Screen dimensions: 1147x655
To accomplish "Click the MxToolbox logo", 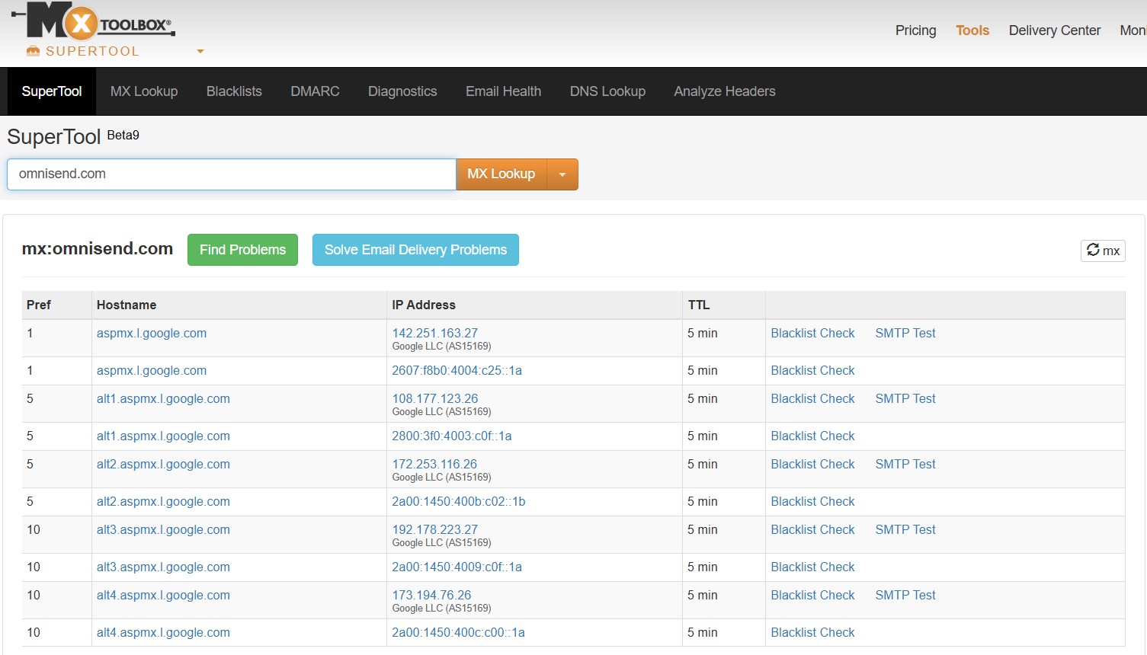I will (94, 21).
